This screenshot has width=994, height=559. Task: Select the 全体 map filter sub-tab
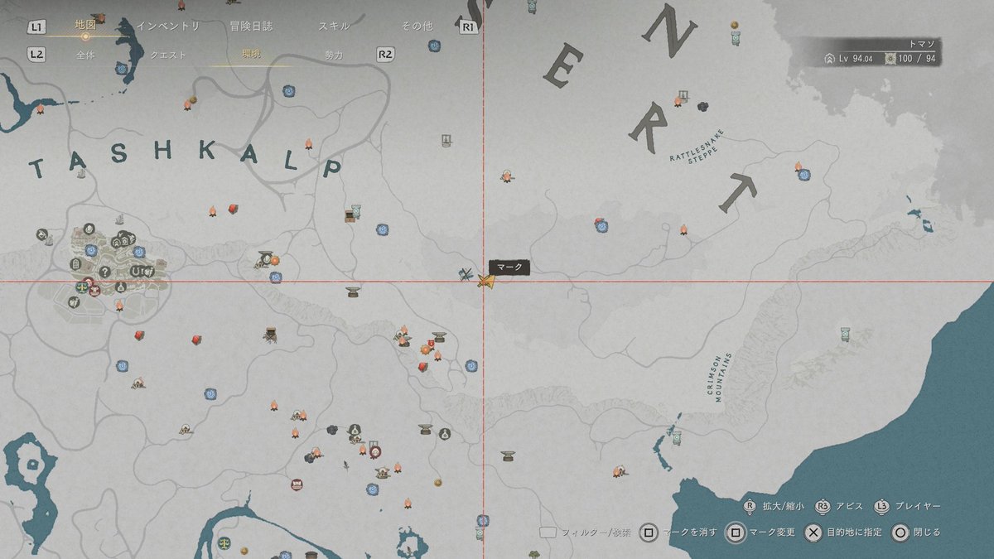click(x=85, y=55)
